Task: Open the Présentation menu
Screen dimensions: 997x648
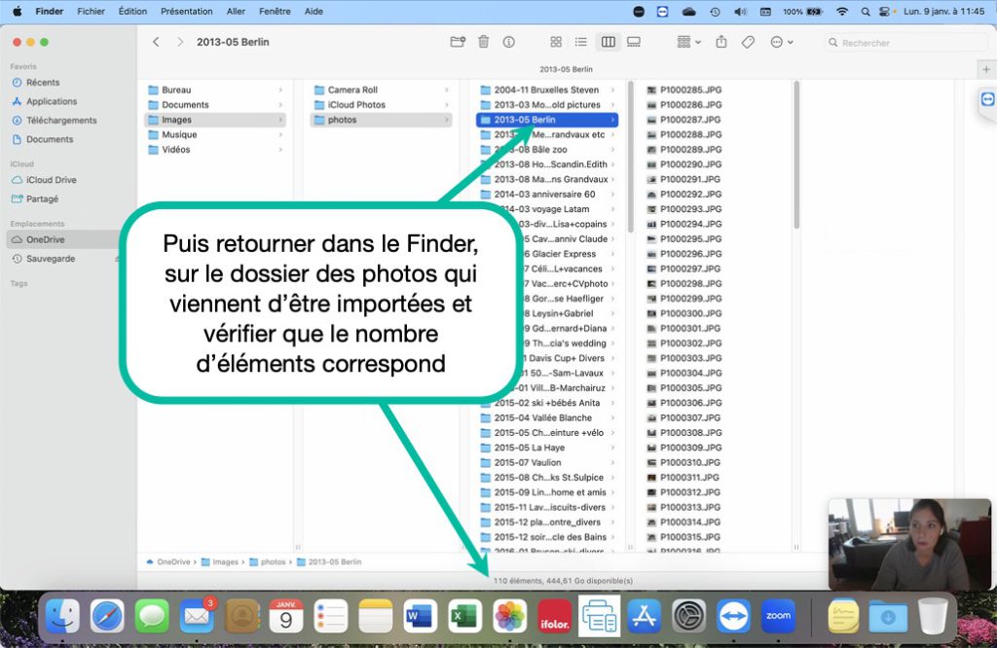Action: point(186,12)
